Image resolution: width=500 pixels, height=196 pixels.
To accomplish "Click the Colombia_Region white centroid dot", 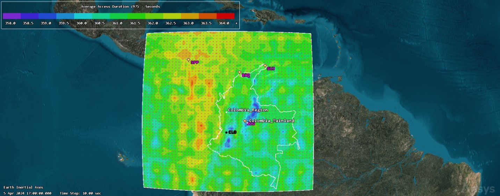I will coord(226,112).
